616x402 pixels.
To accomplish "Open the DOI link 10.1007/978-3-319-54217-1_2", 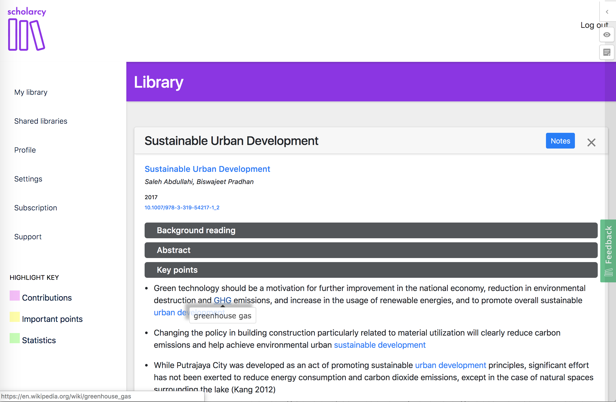I will click(x=182, y=208).
